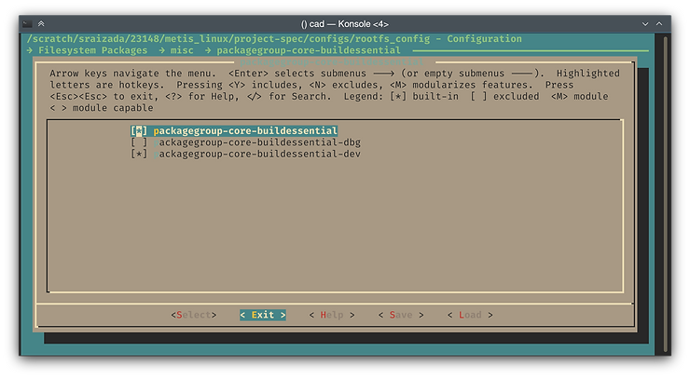
Task: Click the keep-above double chevron icon
Action: [41, 23]
